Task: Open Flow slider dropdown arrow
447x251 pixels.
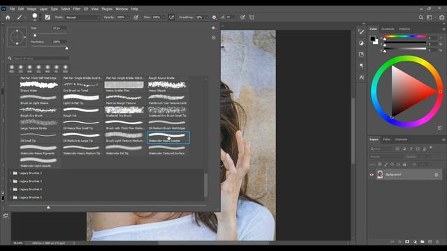Action: (163, 17)
